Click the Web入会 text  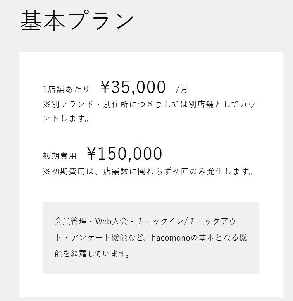point(111,221)
